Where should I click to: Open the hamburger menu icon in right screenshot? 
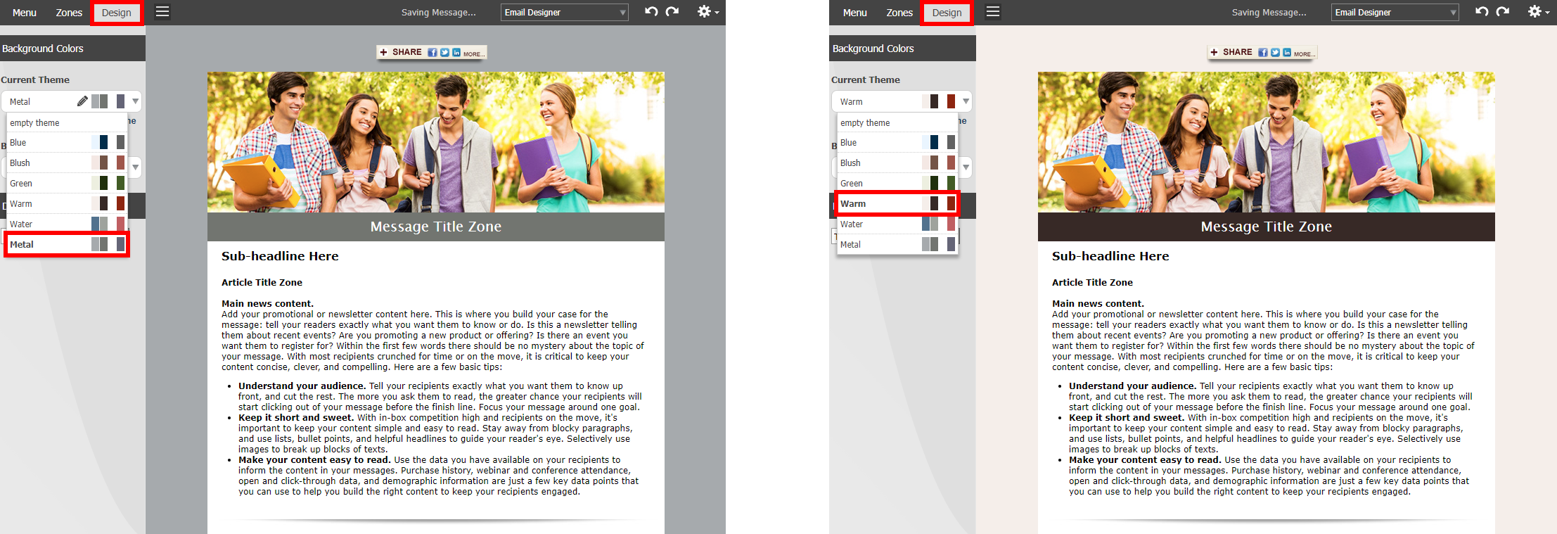(x=993, y=12)
